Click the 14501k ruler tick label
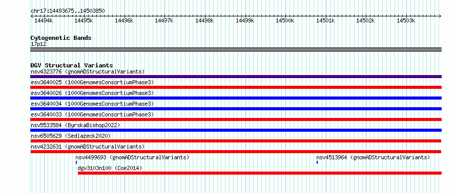 pos(325,20)
